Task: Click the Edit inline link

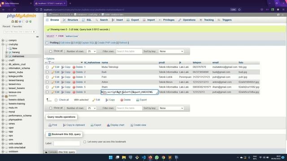Action: 65,43
